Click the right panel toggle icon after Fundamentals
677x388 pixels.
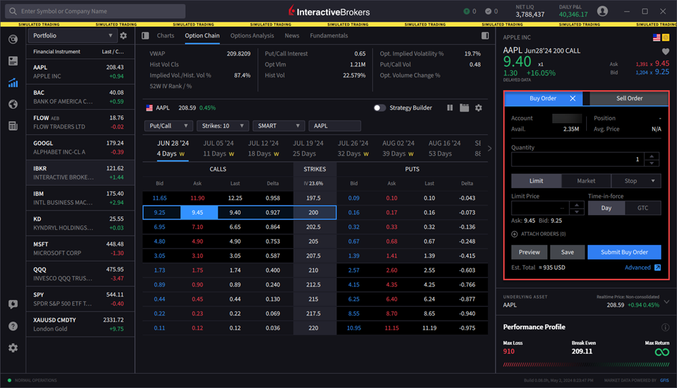click(x=485, y=35)
